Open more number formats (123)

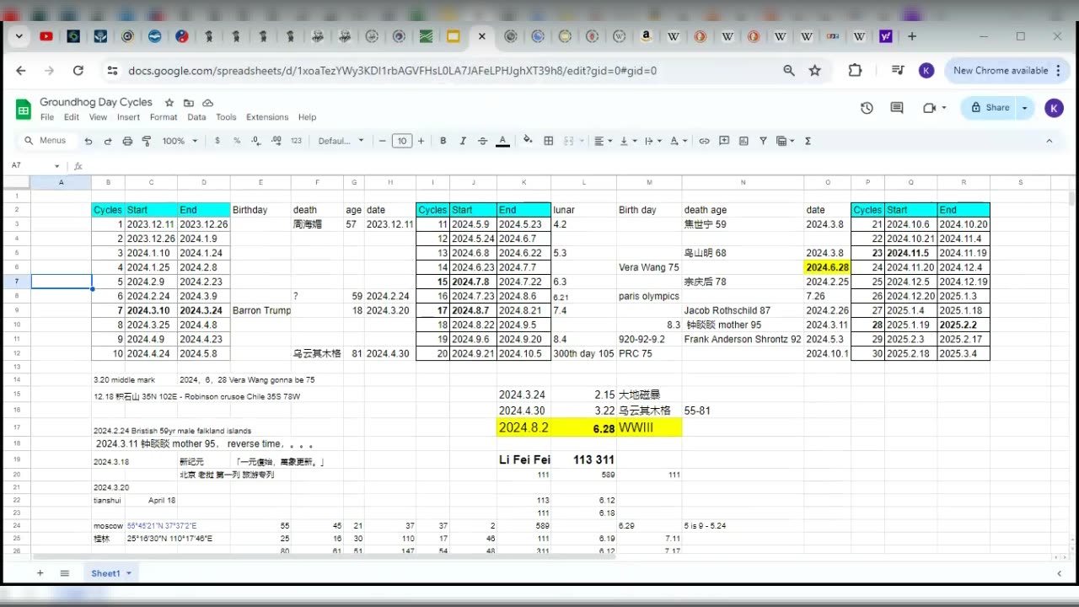point(296,141)
